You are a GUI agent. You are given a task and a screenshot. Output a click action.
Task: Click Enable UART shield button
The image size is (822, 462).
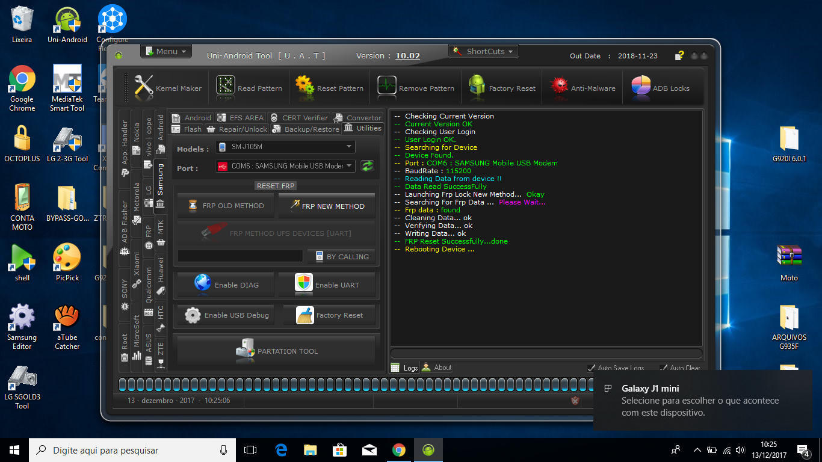327,285
